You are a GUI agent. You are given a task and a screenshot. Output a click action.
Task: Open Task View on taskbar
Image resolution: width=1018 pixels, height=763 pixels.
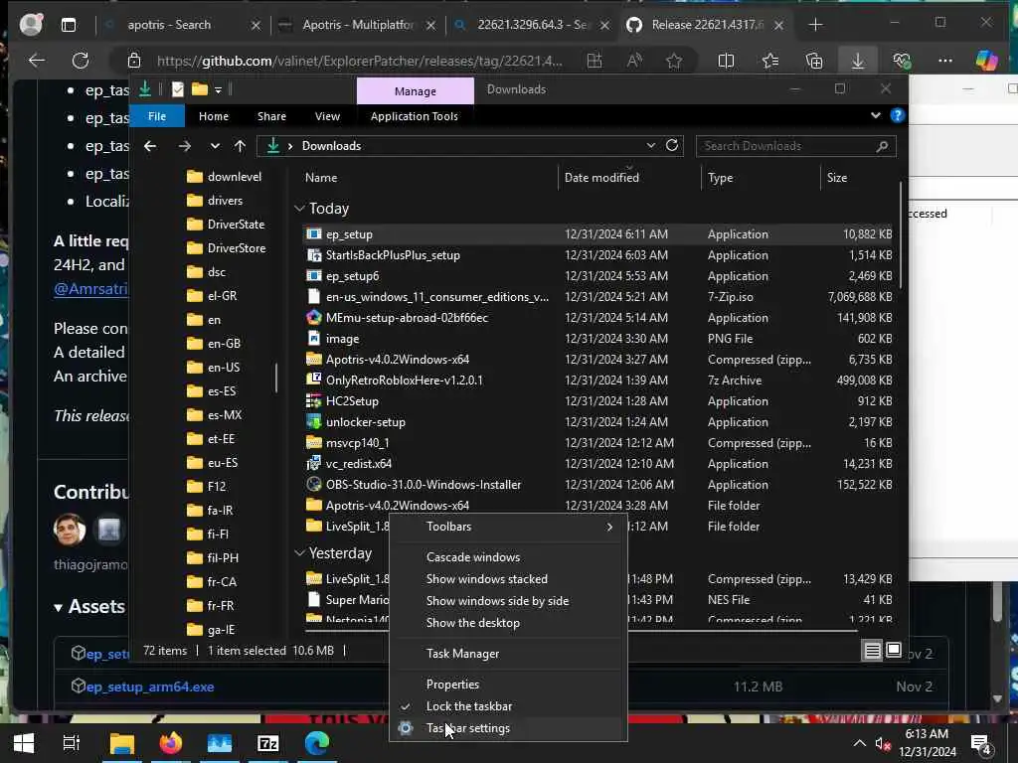click(72, 743)
